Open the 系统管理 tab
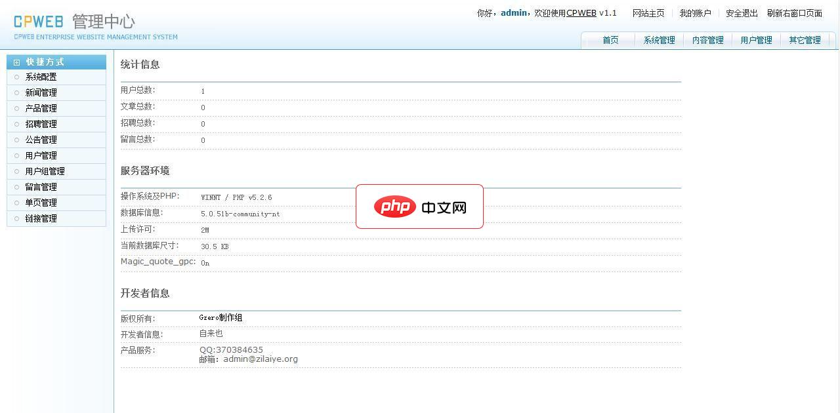 click(x=659, y=40)
